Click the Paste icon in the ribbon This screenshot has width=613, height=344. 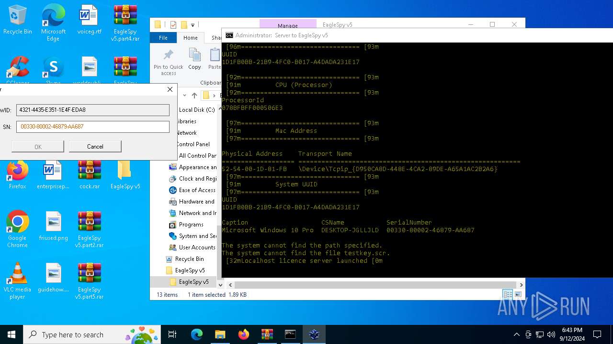[x=214, y=58]
